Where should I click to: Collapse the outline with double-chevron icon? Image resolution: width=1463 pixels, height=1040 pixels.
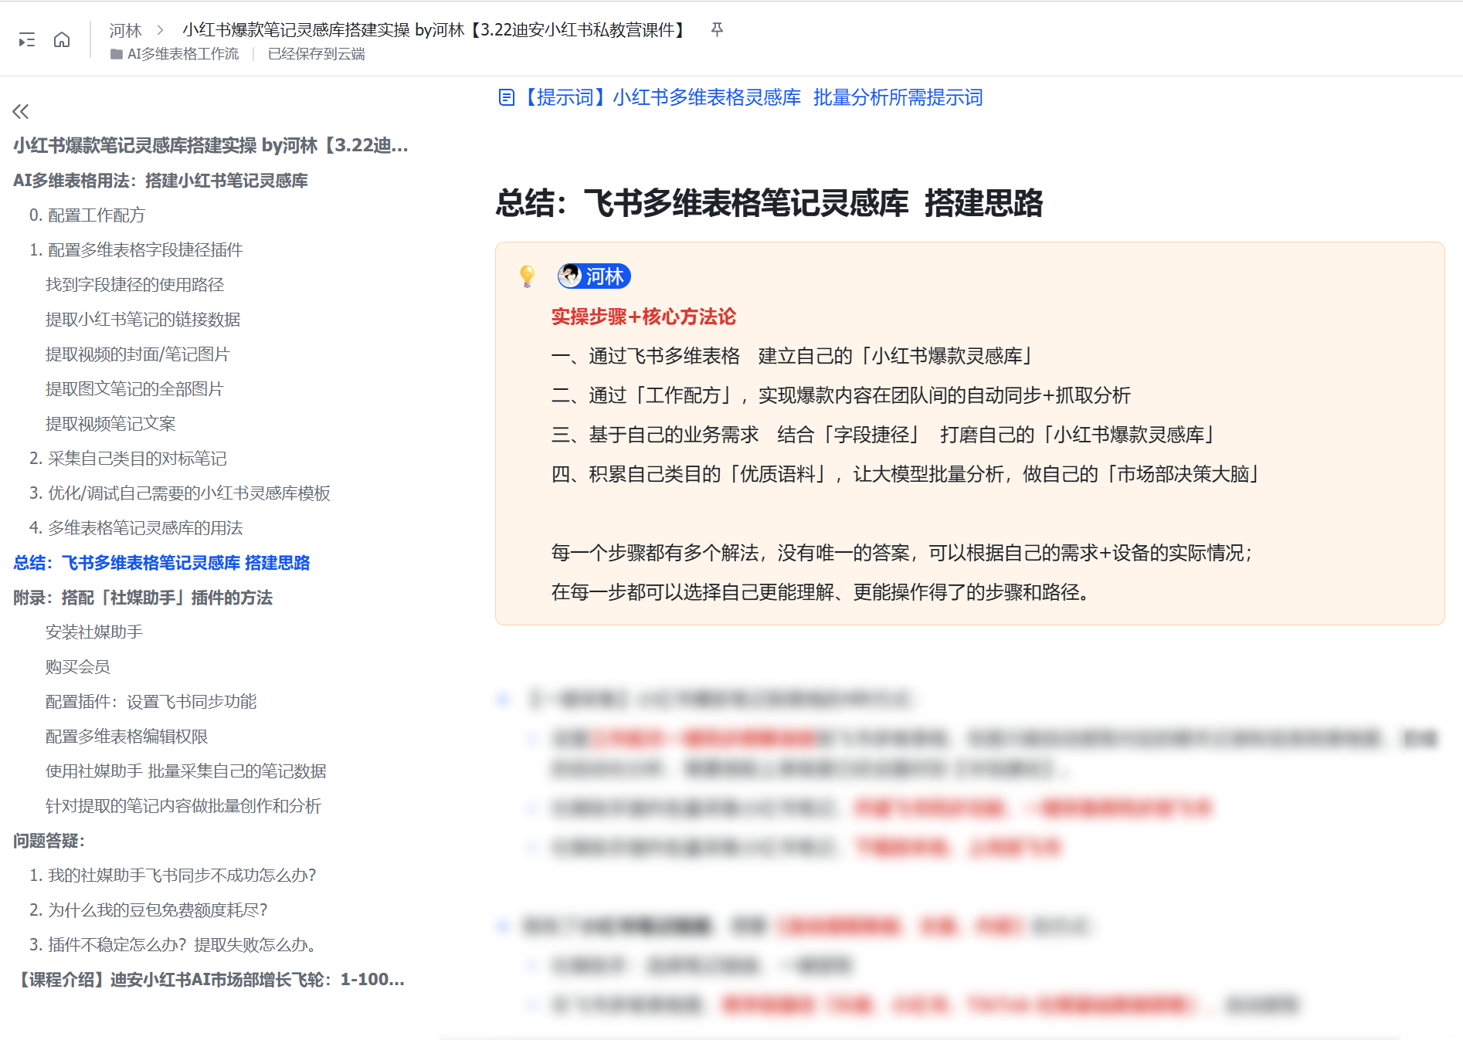pyautogui.click(x=21, y=111)
